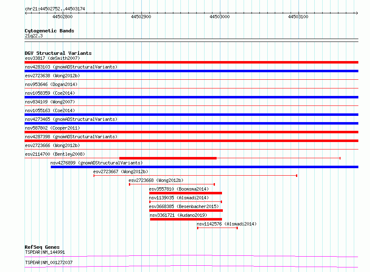Click the ruler's right arrow end
Viewport: 370px width, 272px height.
357,13
